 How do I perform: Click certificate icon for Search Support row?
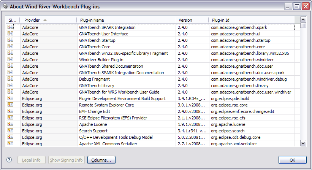[x=11, y=130]
